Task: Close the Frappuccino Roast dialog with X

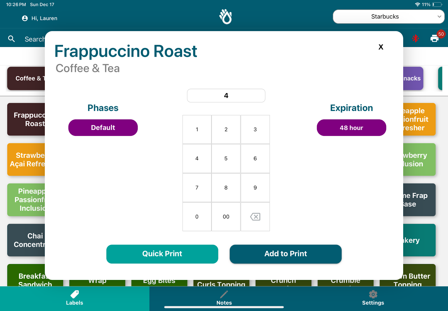Action: 381,47
